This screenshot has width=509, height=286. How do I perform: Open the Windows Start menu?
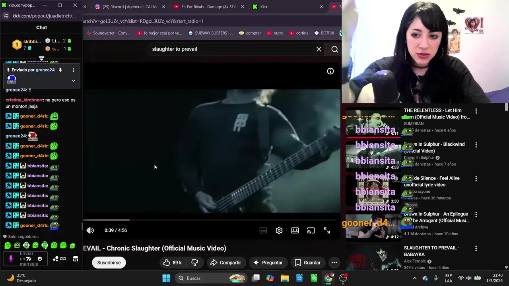click(166, 278)
